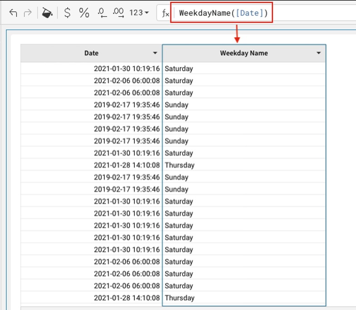
Task: Click the undo arrow icon
Action: click(13, 13)
